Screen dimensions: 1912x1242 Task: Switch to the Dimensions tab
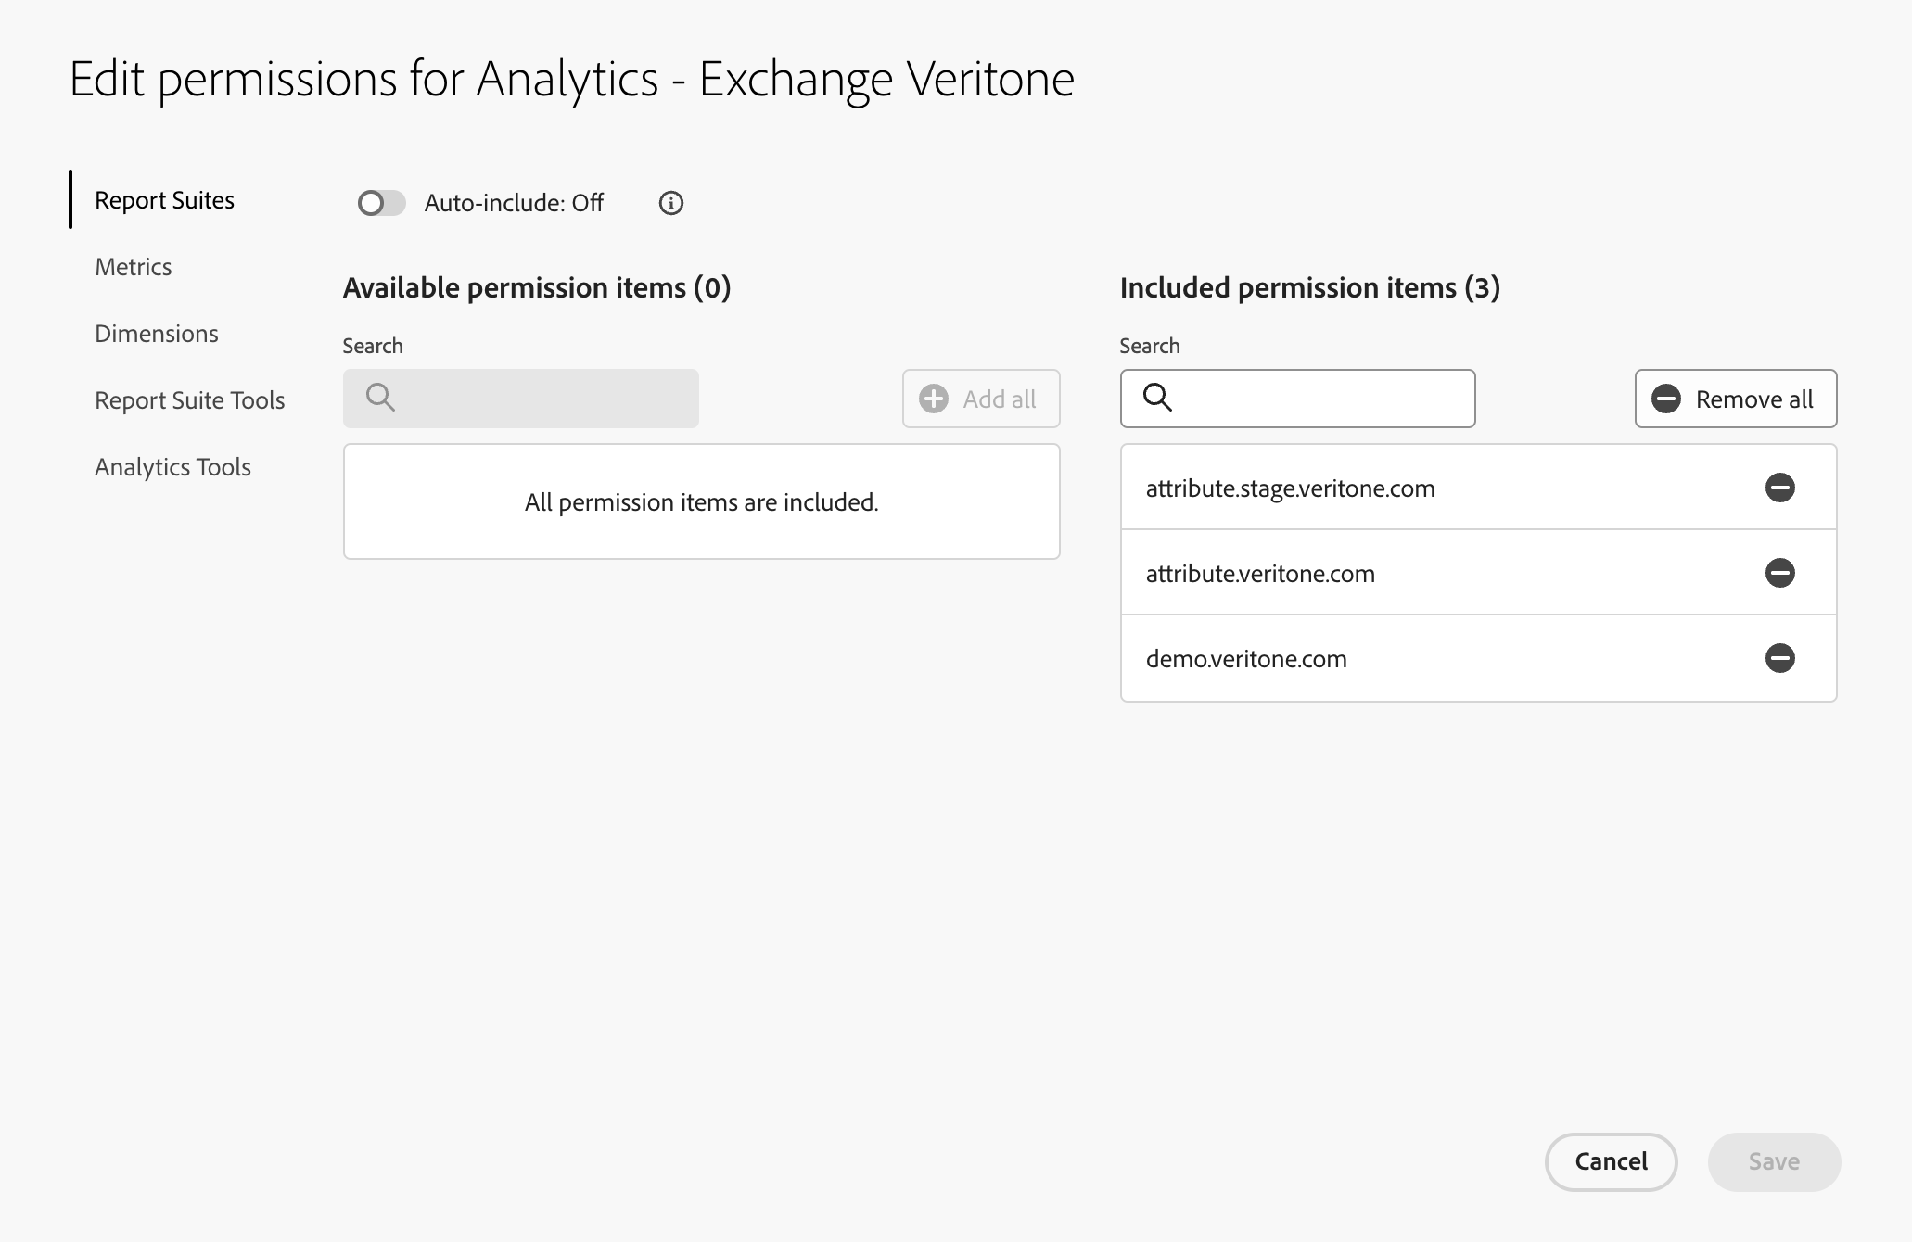tap(157, 334)
